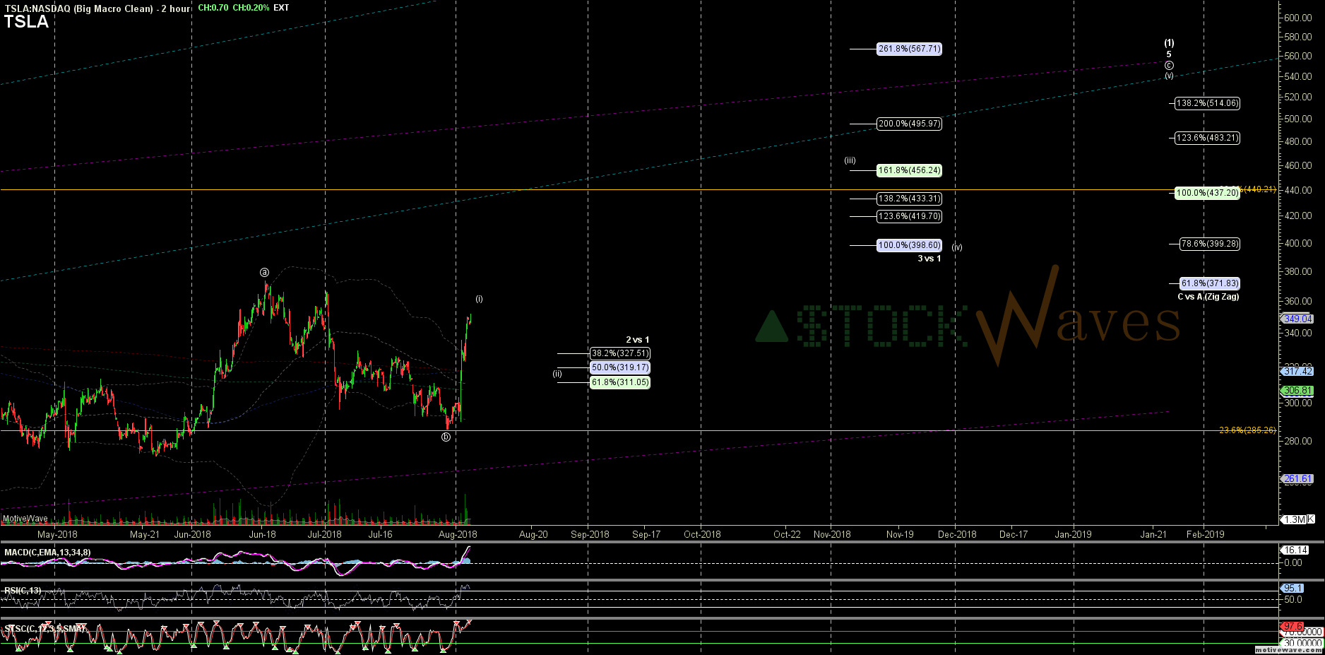The width and height of the screenshot is (1325, 655).
Task: Click the (iv) wave label
Action: (956, 247)
